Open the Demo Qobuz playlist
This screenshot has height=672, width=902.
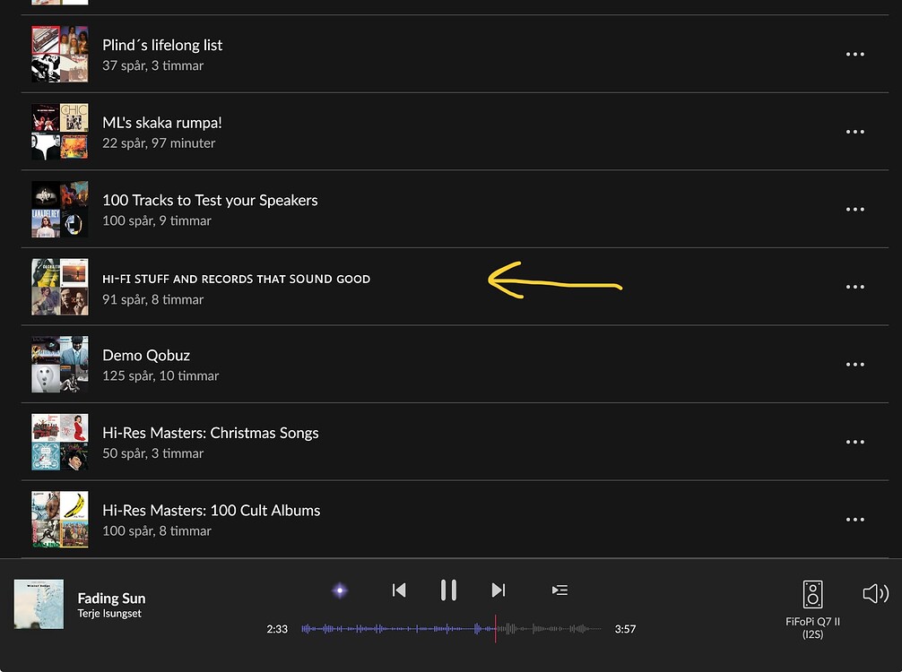coord(146,355)
